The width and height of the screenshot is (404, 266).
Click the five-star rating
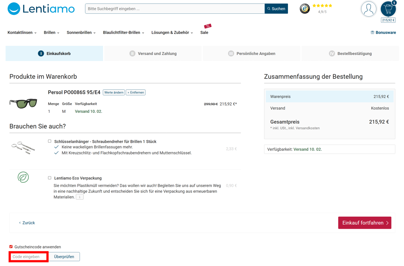click(x=322, y=5)
